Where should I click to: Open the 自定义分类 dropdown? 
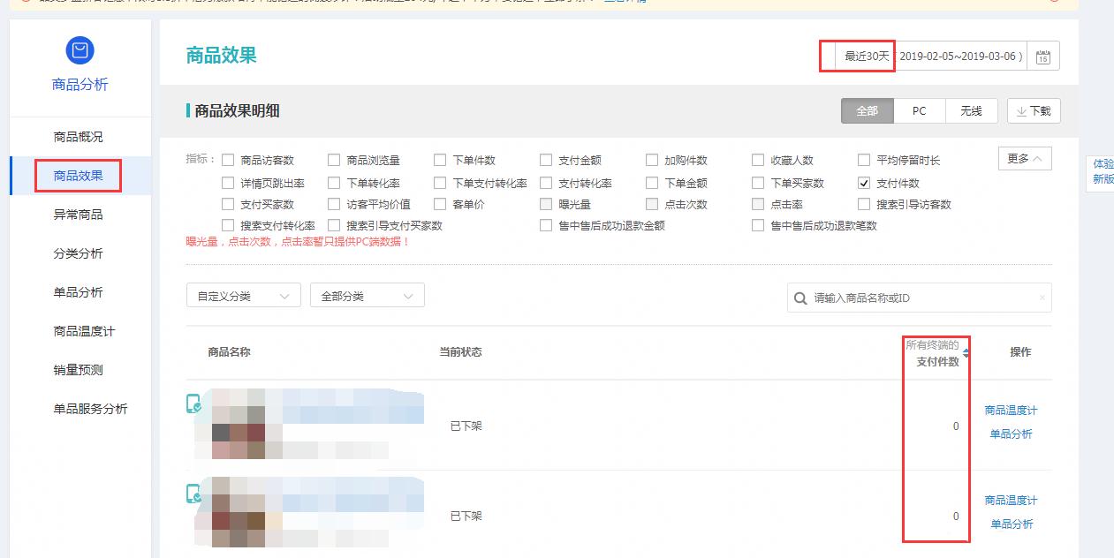tap(243, 295)
